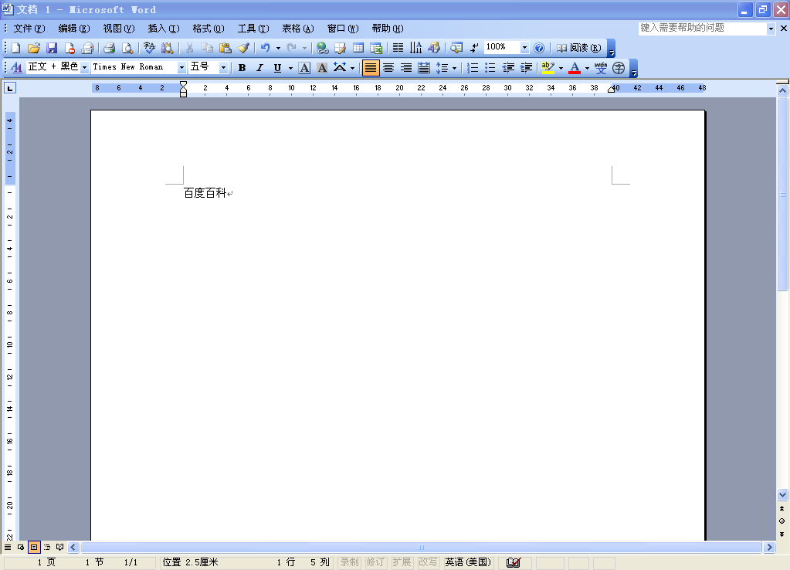This screenshot has width=790, height=570.
Task: Open a file with the folder icon
Action: click(x=34, y=48)
